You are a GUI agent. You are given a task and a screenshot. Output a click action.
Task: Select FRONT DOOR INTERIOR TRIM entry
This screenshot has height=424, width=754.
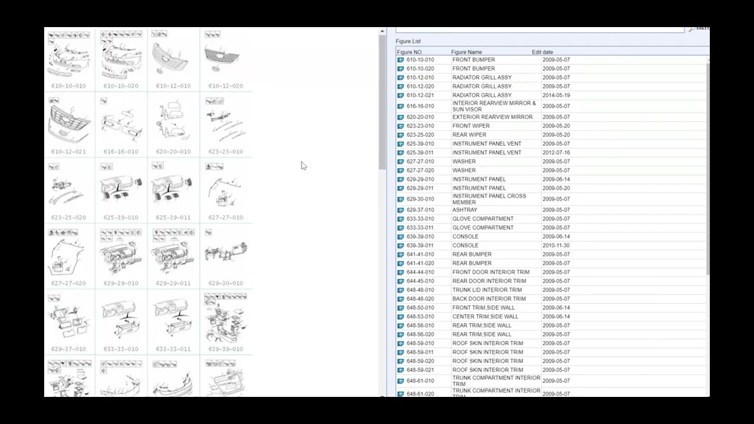491,272
